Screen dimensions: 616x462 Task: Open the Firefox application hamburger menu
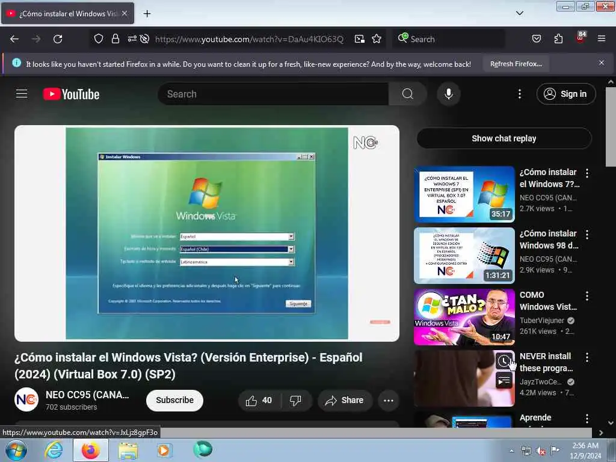click(x=602, y=39)
